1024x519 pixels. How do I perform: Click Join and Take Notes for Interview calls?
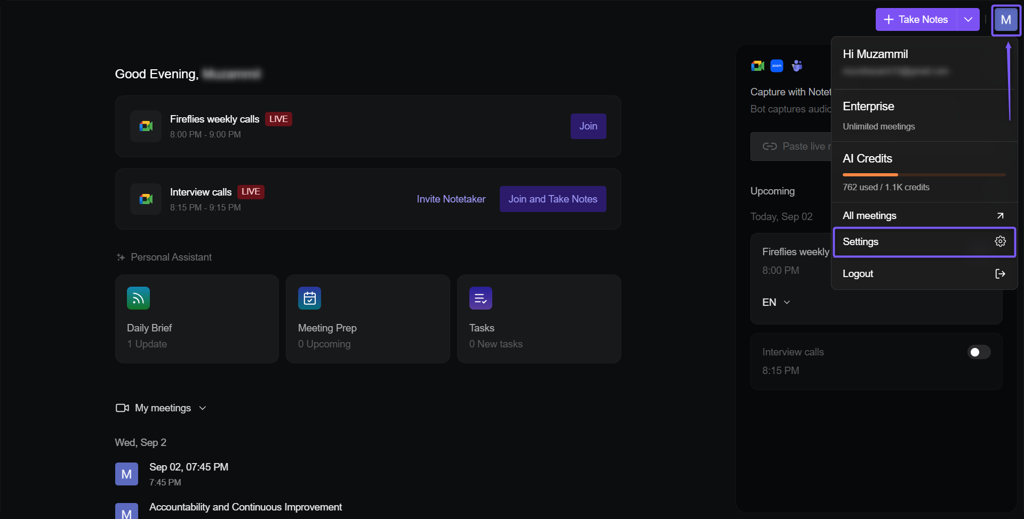(553, 199)
